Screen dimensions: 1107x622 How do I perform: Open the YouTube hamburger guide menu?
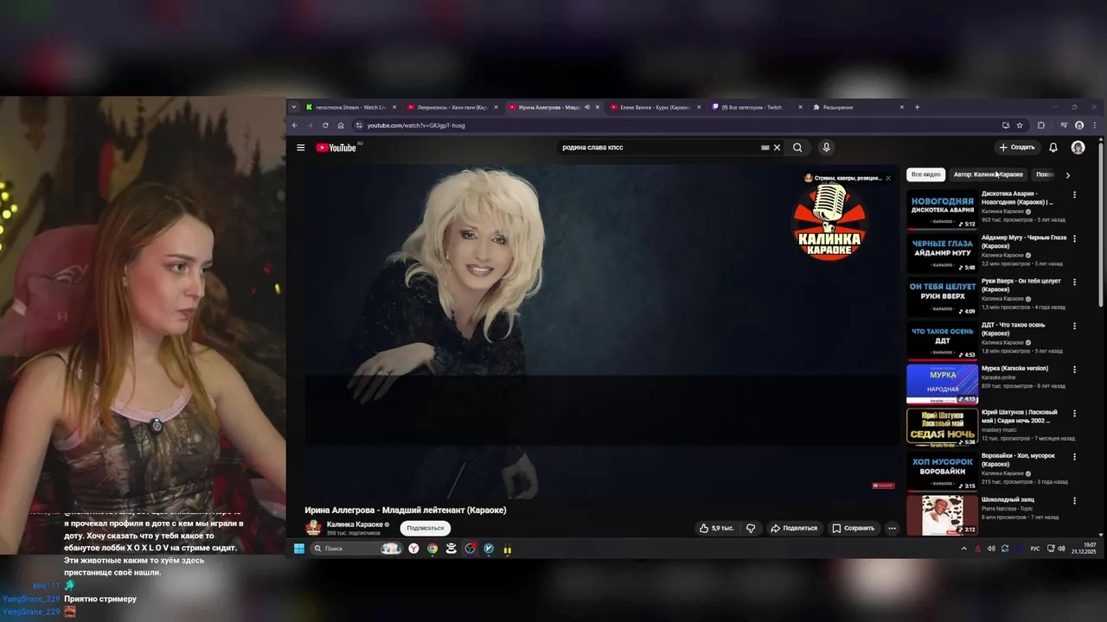[x=300, y=148]
